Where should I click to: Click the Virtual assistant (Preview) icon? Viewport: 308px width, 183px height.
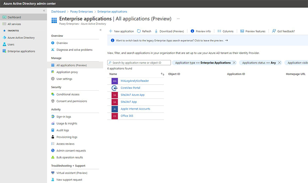(x=53, y=173)
